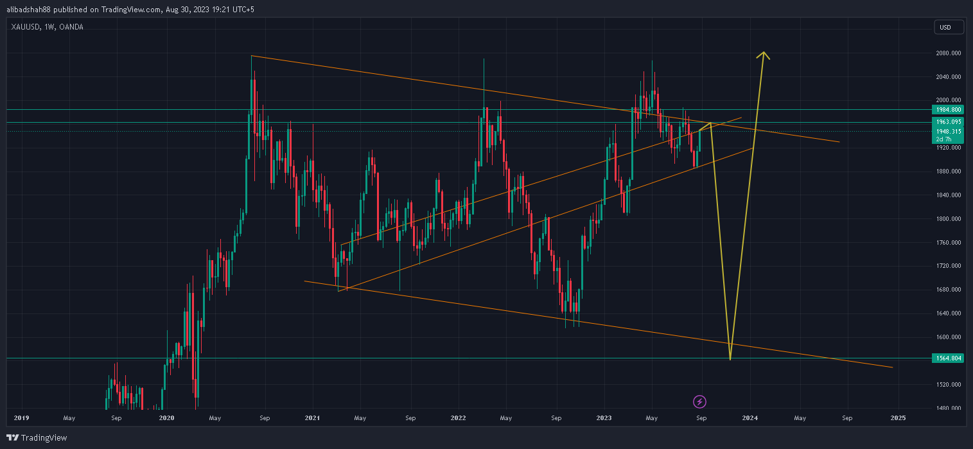The height and width of the screenshot is (449, 973).
Task: Click the 2080.000 price axis value
Action: click(948, 53)
